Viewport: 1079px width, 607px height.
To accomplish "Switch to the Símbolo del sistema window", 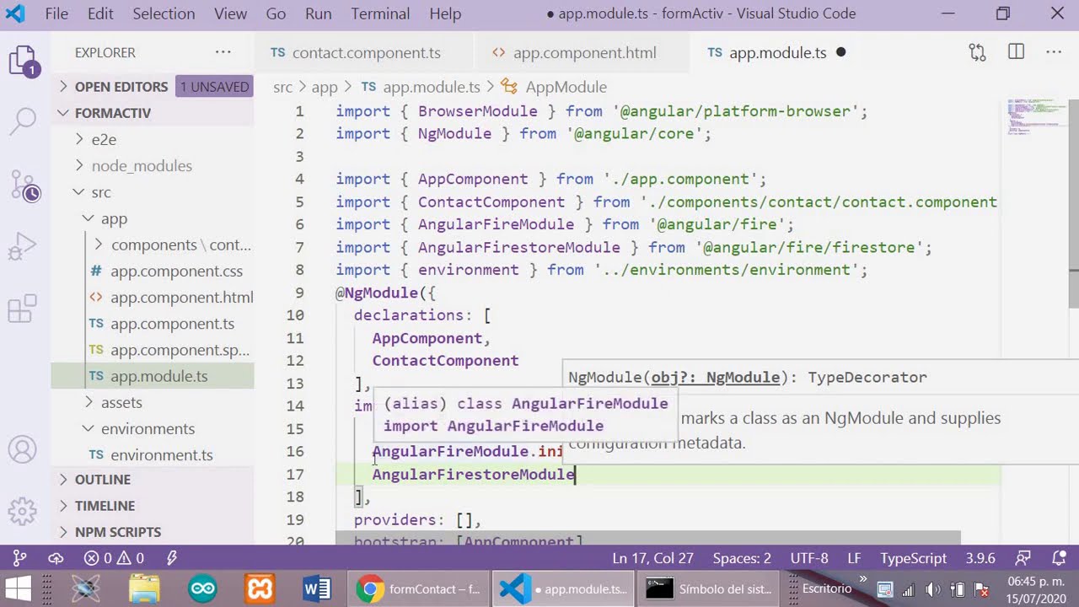I will [x=708, y=588].
